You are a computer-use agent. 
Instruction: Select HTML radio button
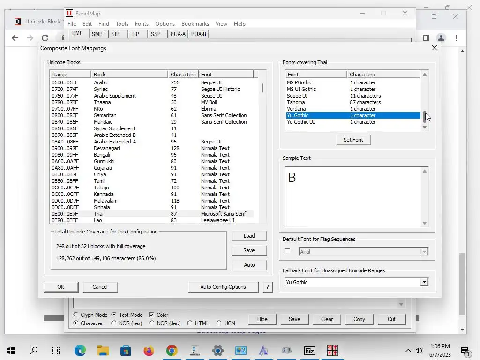189,323
